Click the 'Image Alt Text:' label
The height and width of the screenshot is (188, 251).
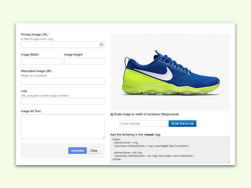(31, 111)
